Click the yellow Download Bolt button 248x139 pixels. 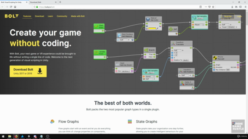coord(28,71)
